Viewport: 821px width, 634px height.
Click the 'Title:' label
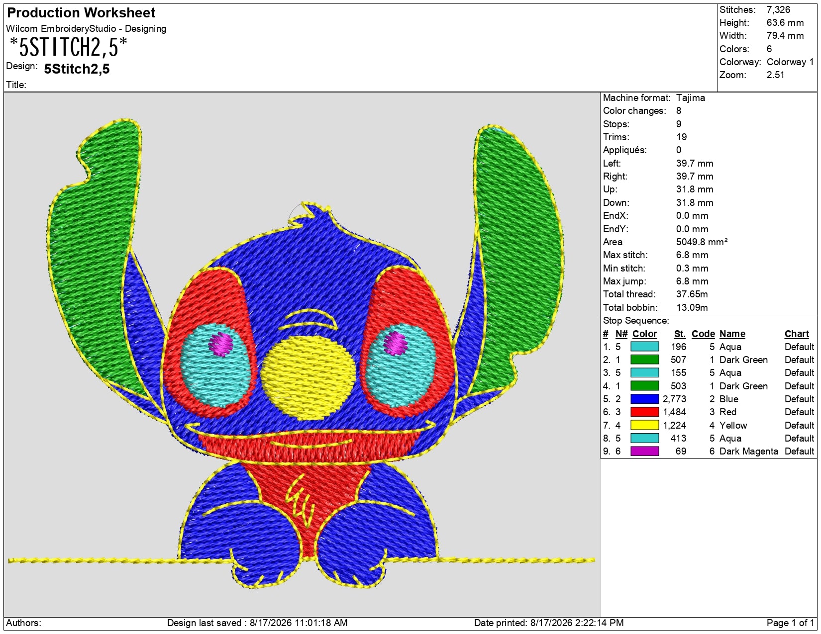[16, 85]
